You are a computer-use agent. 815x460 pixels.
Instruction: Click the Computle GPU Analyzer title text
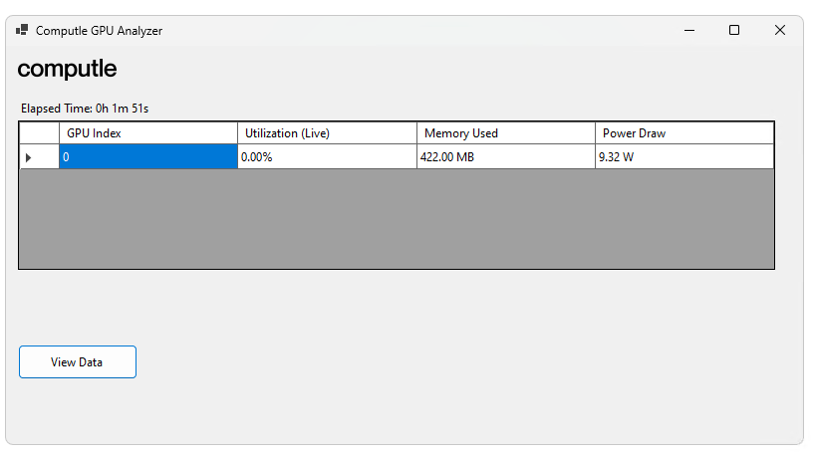[99, 30]
